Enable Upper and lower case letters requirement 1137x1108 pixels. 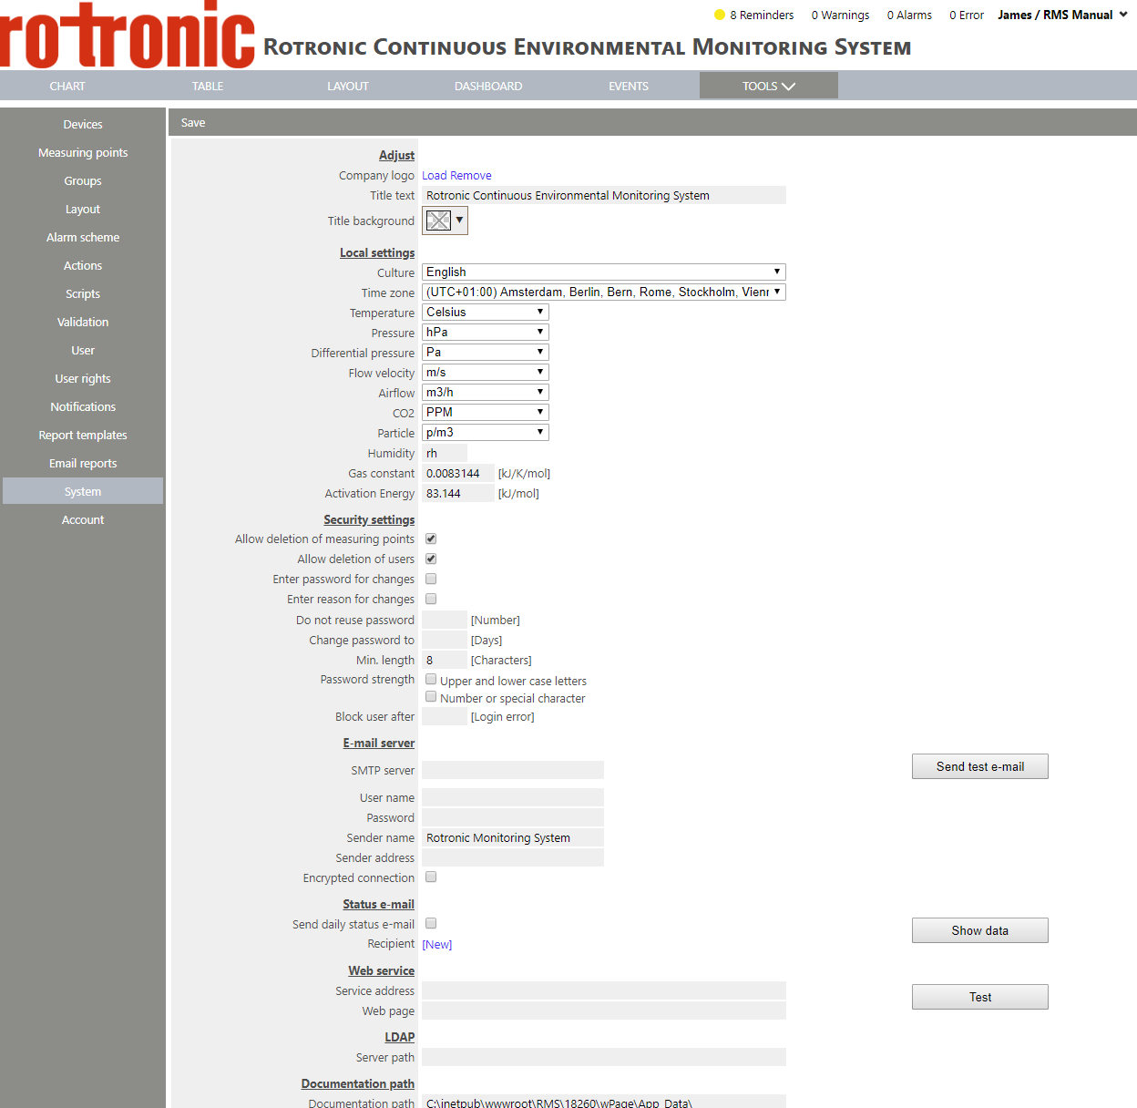(x=431, y=679)
